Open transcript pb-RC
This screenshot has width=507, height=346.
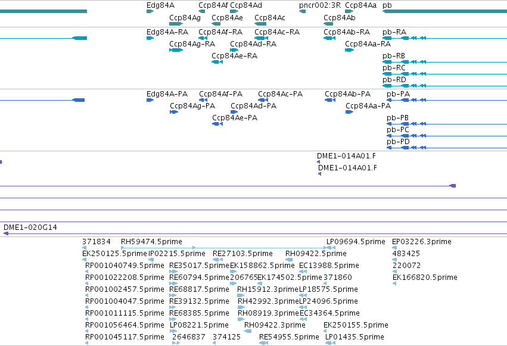394,68
